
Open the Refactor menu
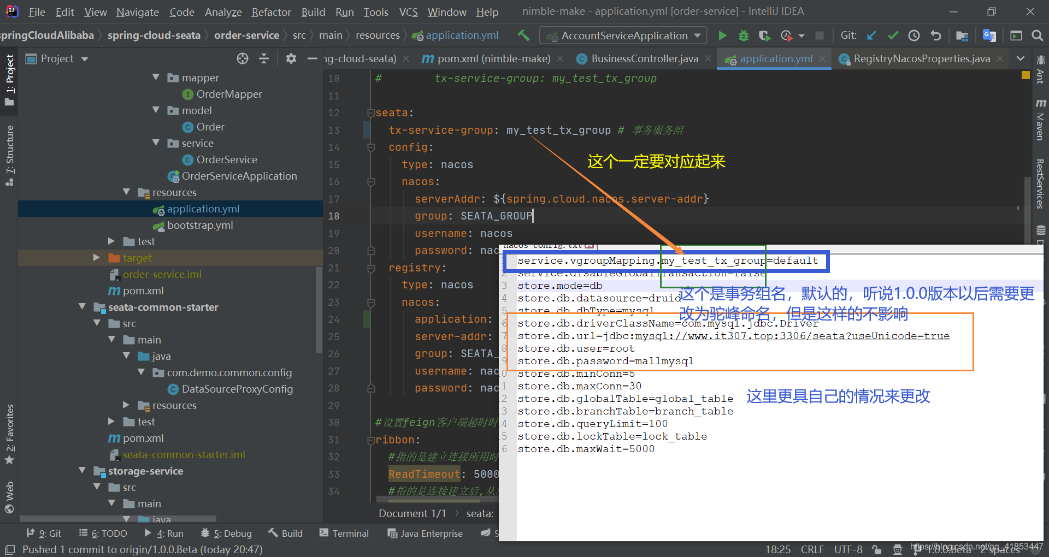point(271,12)
